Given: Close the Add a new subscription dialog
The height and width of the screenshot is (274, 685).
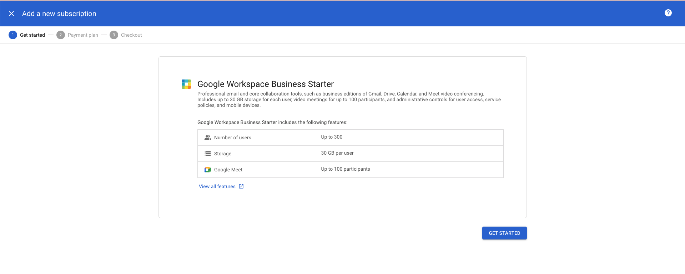Looking at the screenshot, I should click(11, 14).
